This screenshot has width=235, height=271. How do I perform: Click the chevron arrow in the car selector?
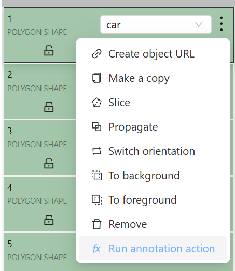coord(199,24)
